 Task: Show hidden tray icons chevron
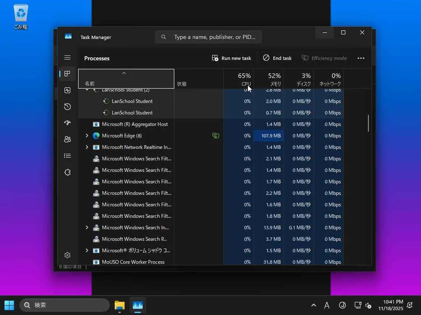click(313, 305)
